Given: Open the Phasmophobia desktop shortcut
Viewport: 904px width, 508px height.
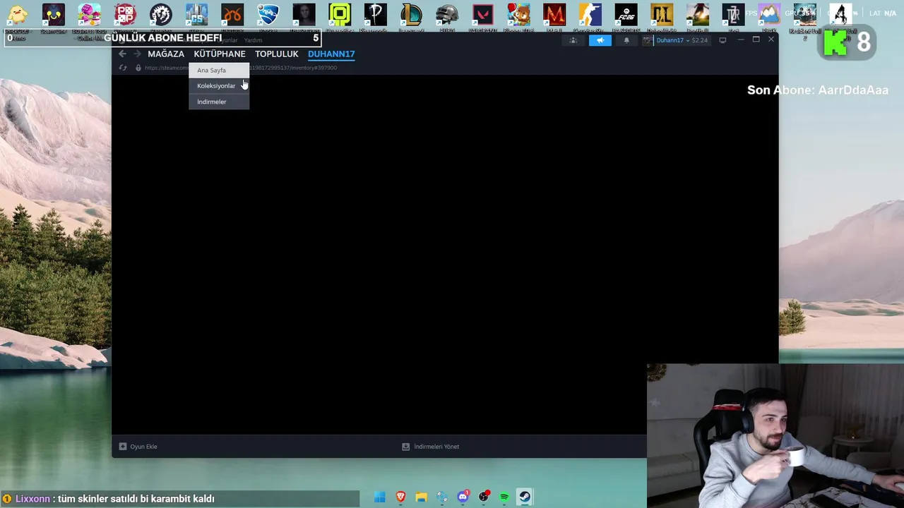Looking at the screenshot, I should [x=375, y=14].
